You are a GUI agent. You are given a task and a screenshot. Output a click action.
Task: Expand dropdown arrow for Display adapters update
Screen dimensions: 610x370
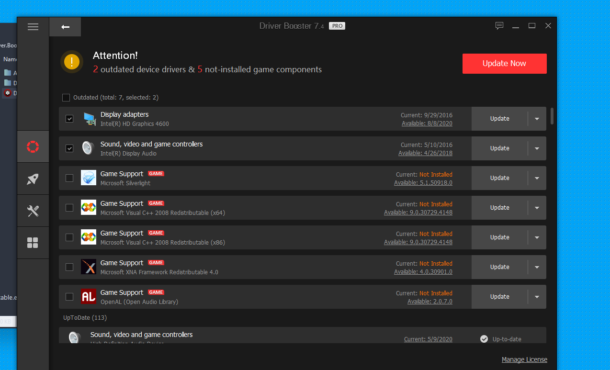pyautogui.click(x=537, y=119)
